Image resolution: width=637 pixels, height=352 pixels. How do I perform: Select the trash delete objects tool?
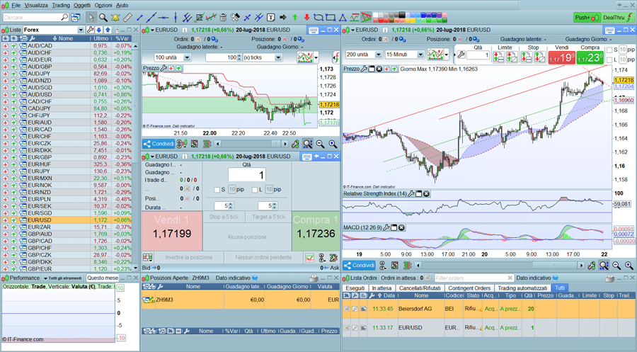223,18
